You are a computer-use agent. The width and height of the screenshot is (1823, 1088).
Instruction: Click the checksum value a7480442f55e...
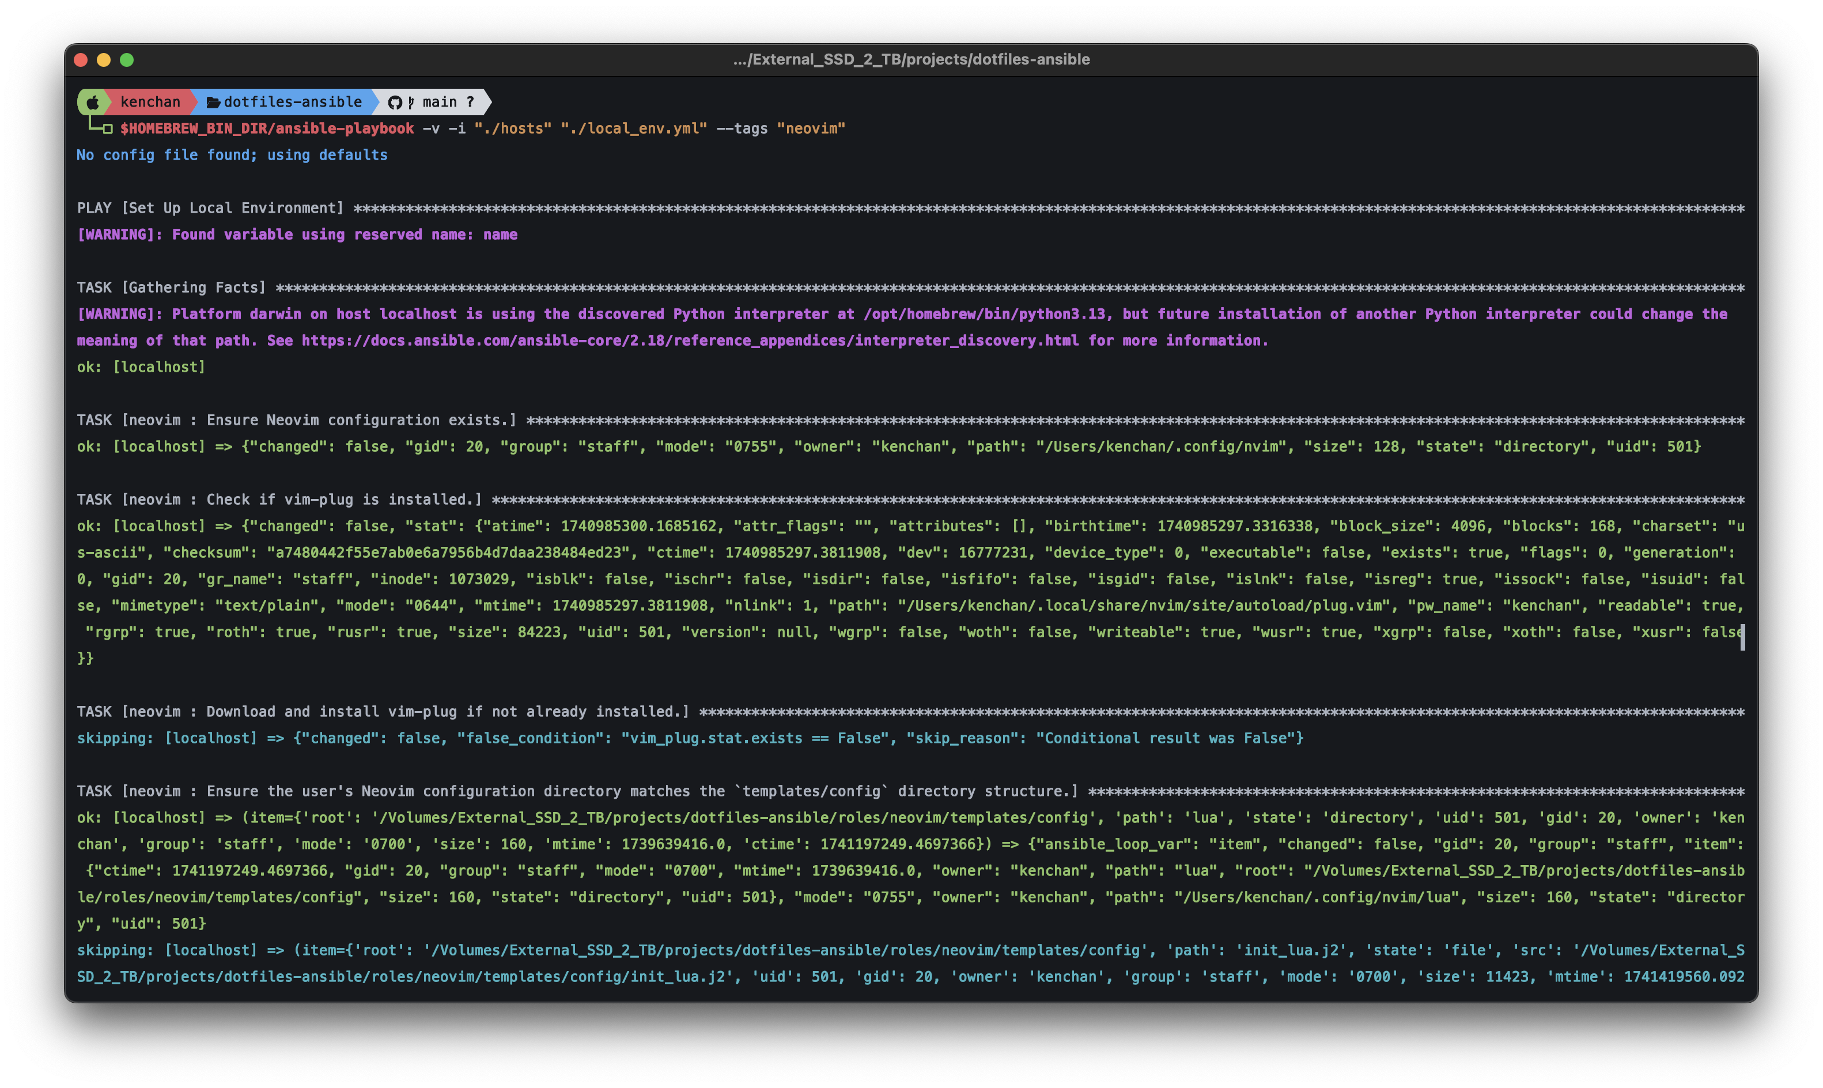click(x=448, y=552)
